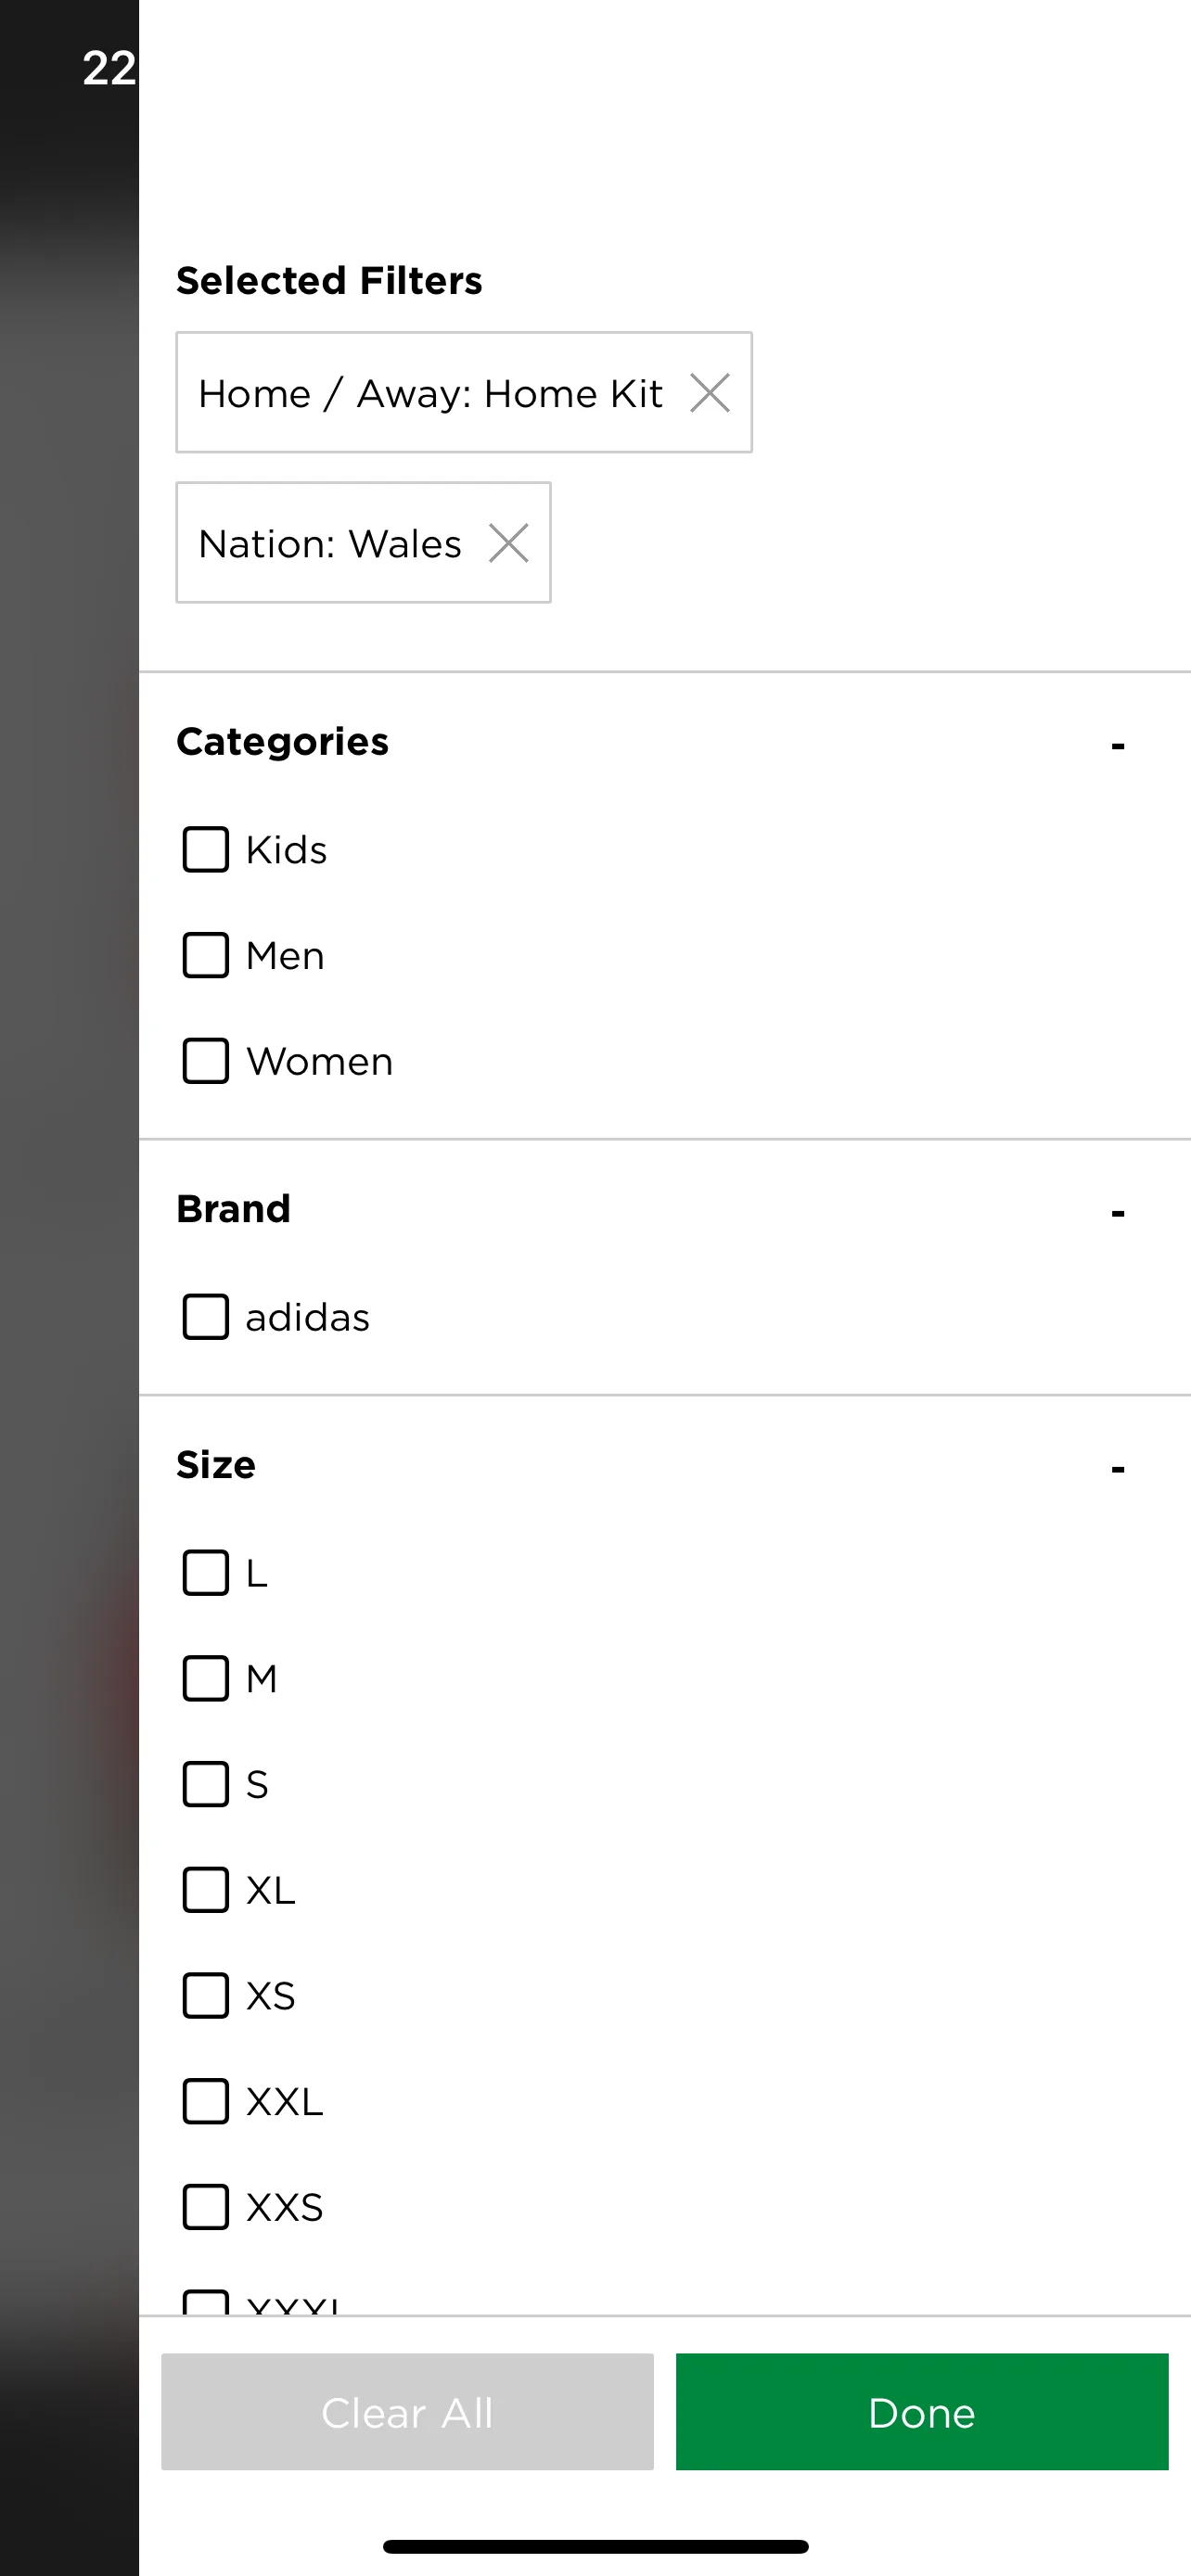Tap the green Done button
1191x2576 pixels.
[x=922, y=2412]
